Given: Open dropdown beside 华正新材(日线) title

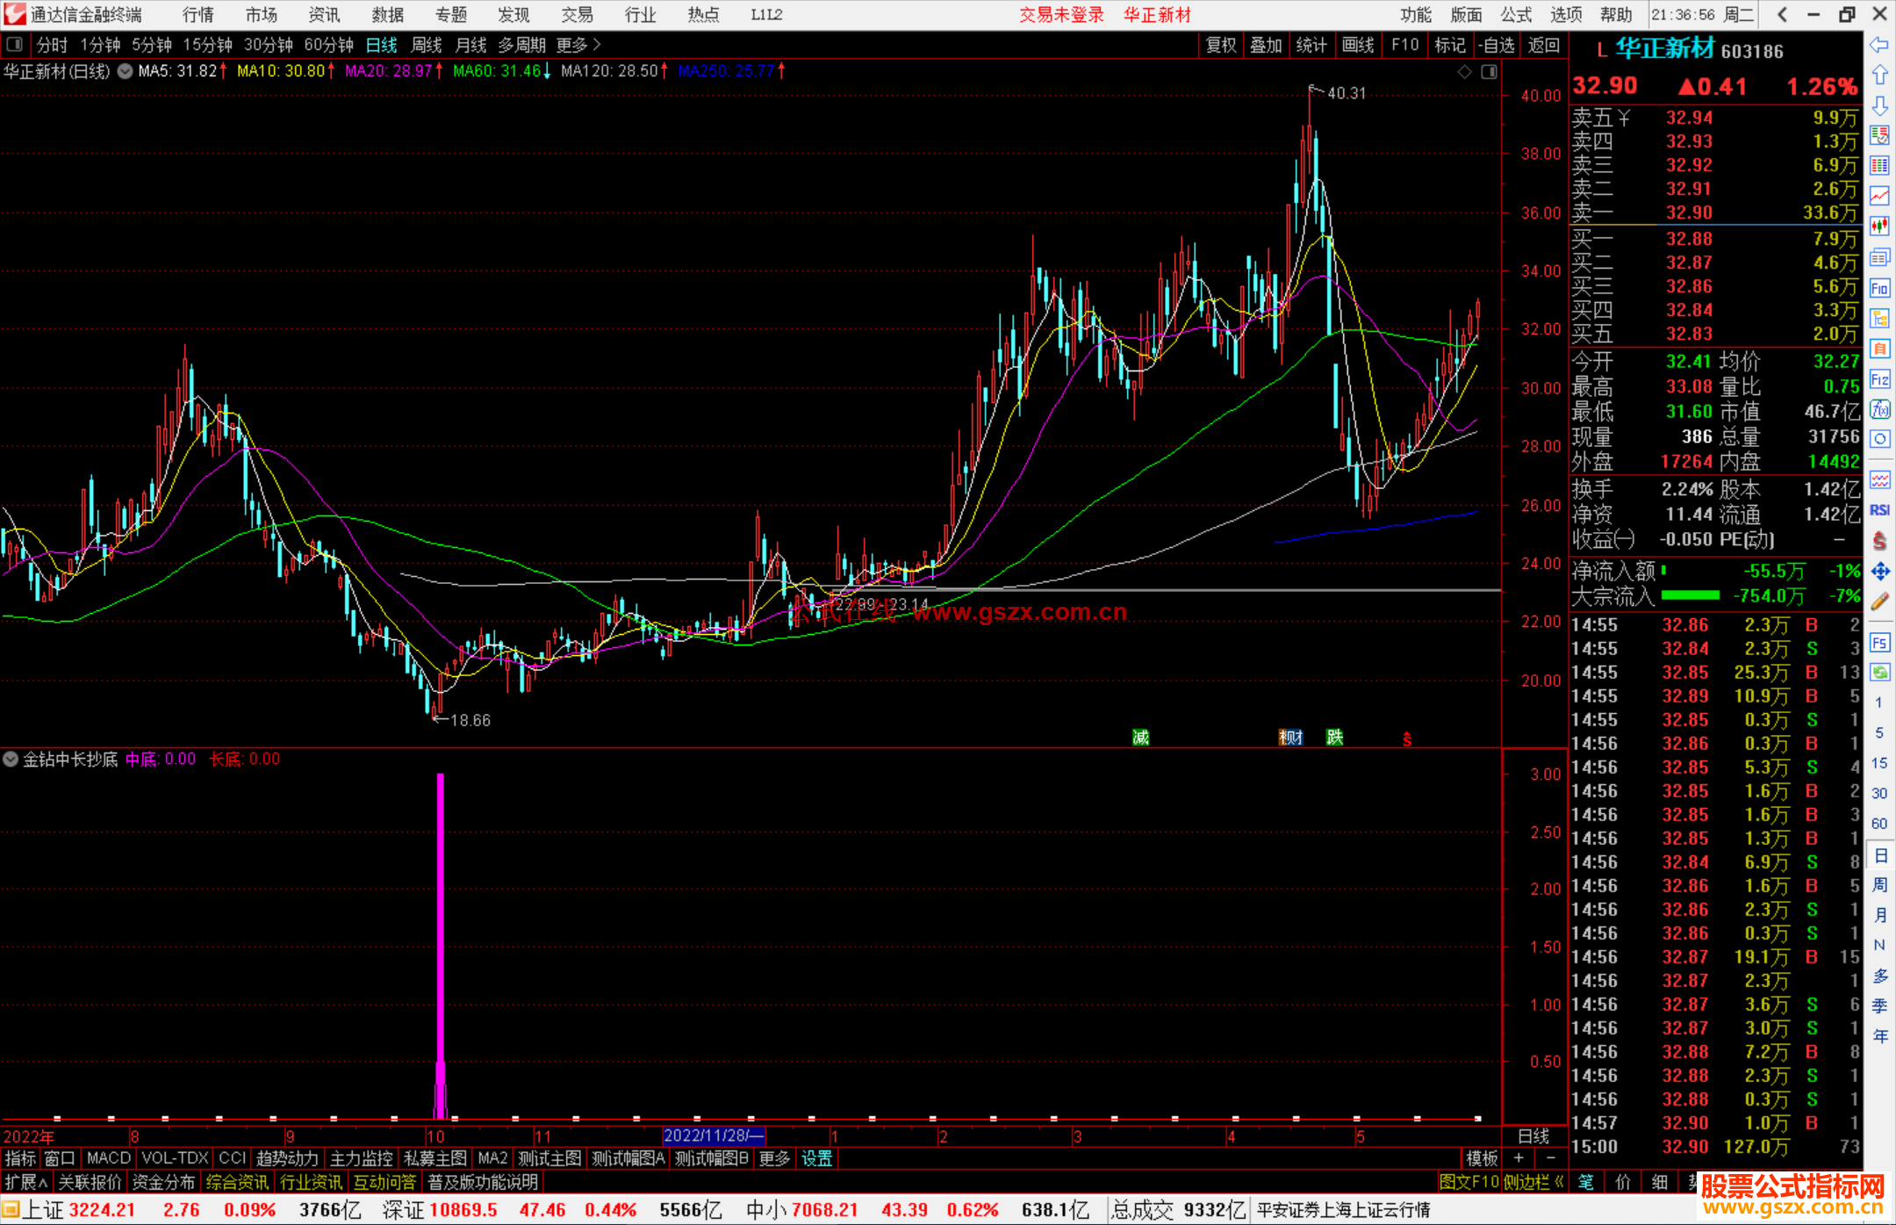Looking at the screenshot, I should [126, 71].
